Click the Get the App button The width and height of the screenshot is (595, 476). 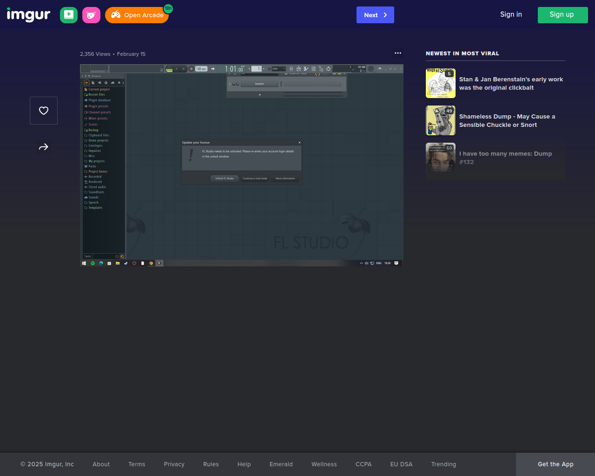555,464
